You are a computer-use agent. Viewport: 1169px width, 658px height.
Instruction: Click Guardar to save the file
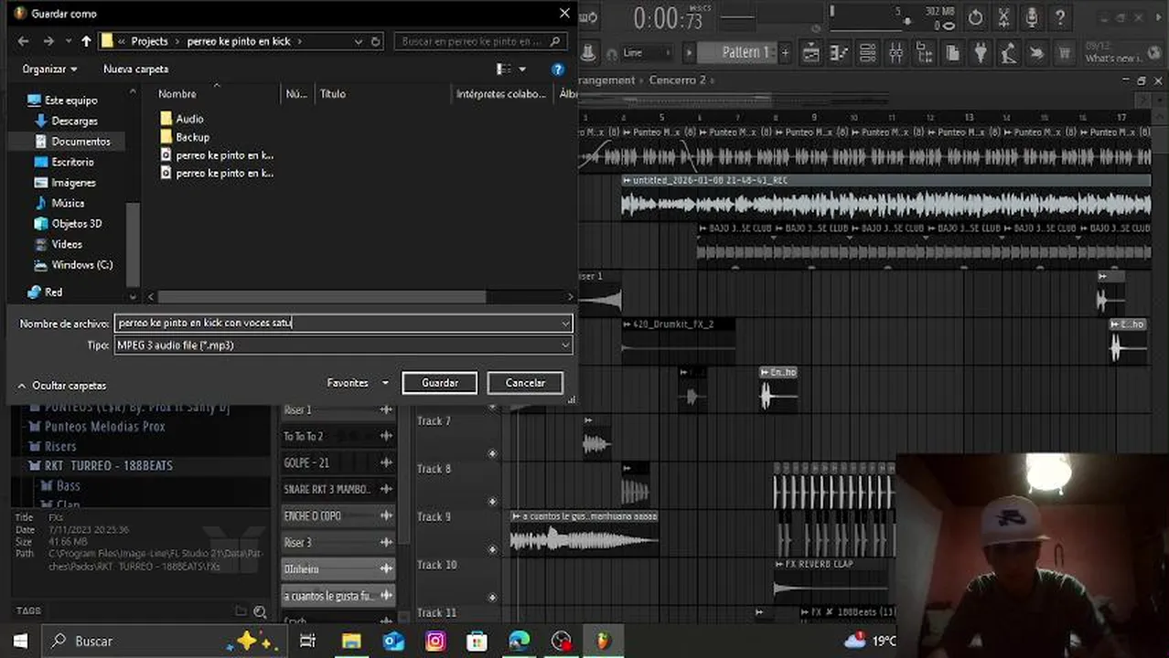tap(439, 383)
